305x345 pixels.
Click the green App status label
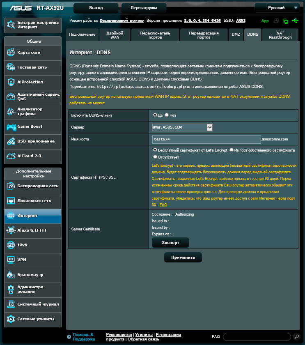pyautogui.click(x=265, y=21)
